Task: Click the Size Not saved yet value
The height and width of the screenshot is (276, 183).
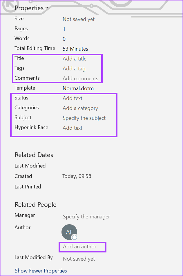Action: point(79,19)
